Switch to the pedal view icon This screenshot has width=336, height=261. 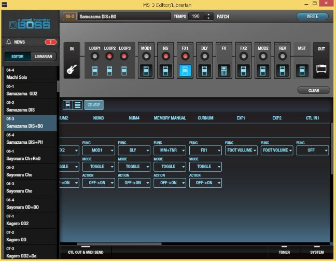click(68, 105)
